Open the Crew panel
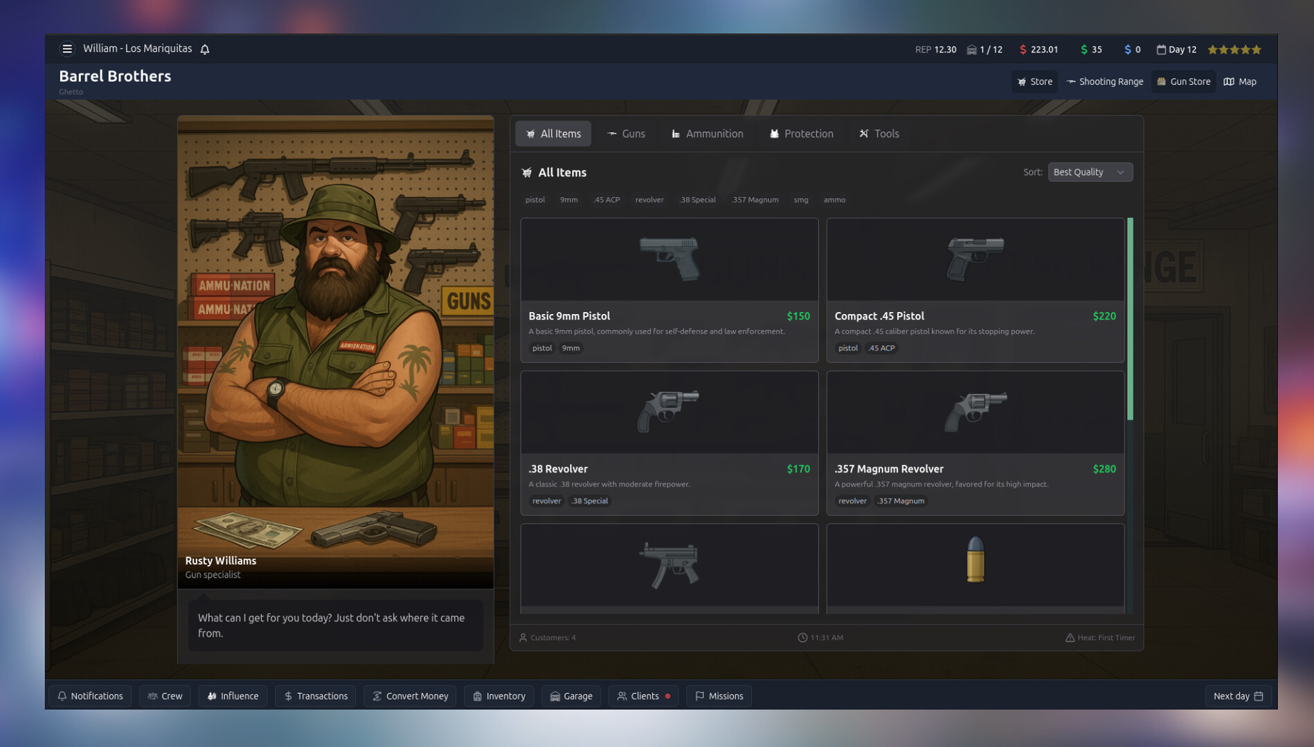This screenshot has width=1314, height=747. click(165, 696)
